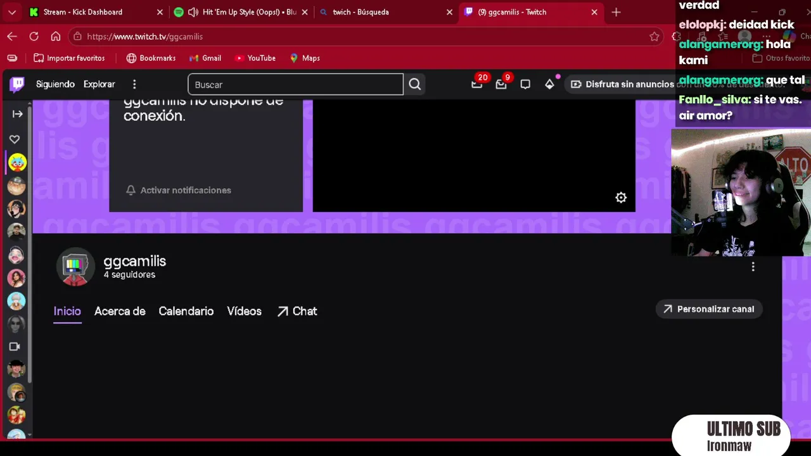
Task: Click the browser home button
Action: coord(56,37)
